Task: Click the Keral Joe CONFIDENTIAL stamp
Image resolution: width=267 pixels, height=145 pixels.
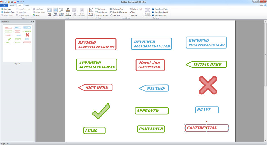Action: (x=150, y=65)
